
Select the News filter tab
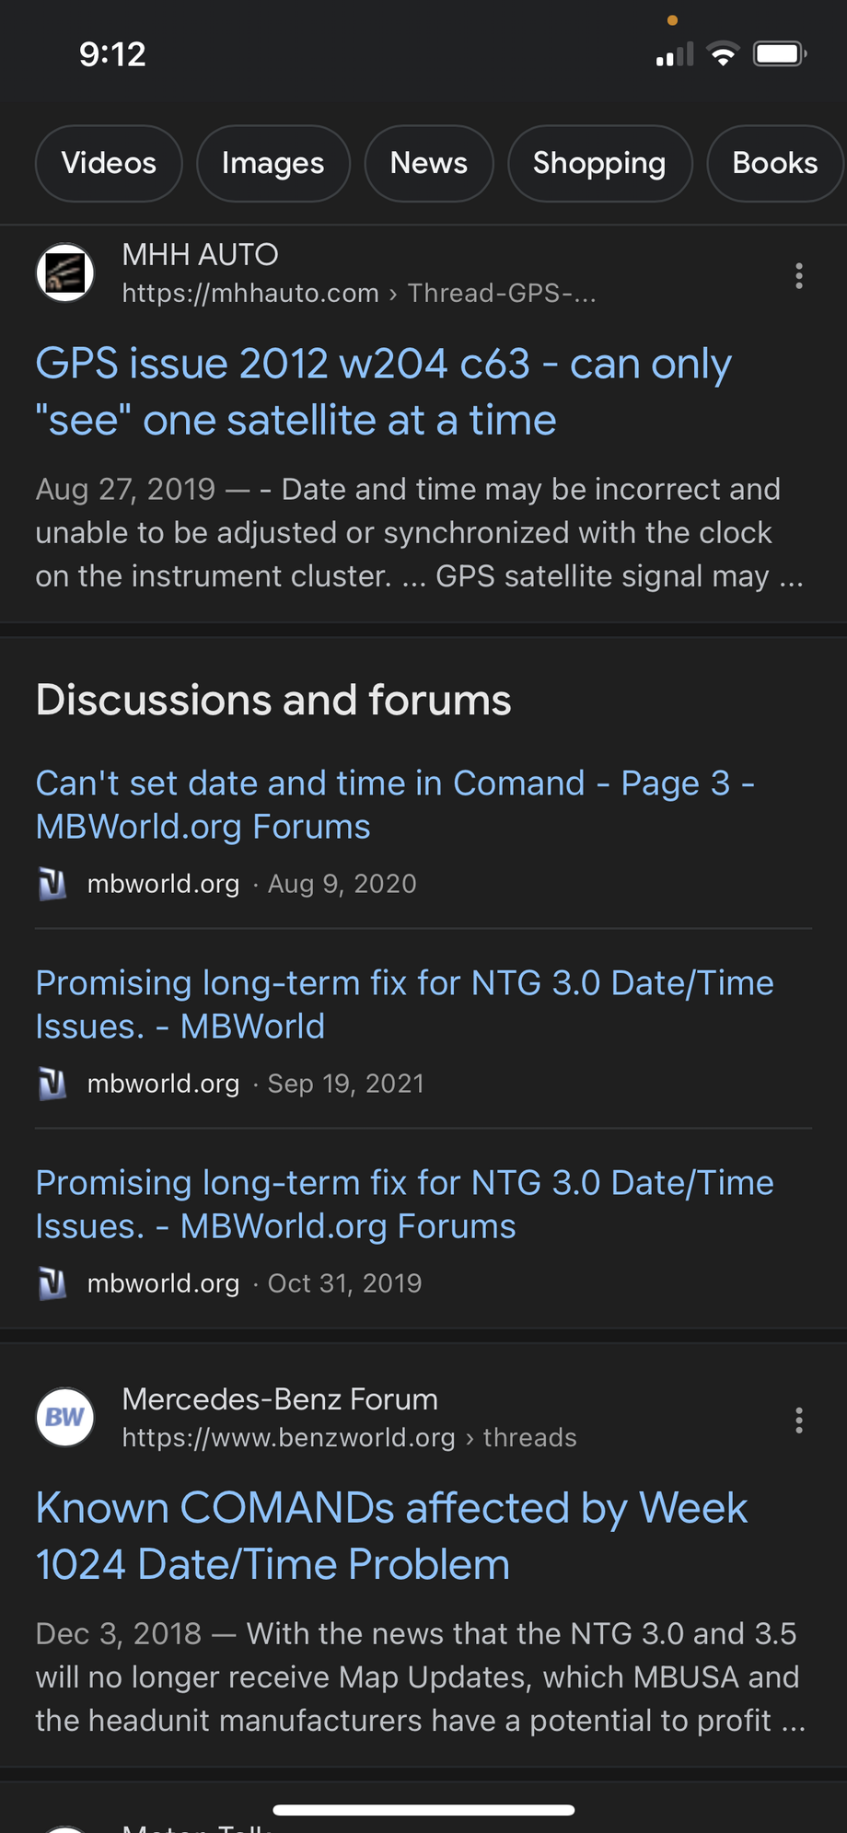coord(429,163)
